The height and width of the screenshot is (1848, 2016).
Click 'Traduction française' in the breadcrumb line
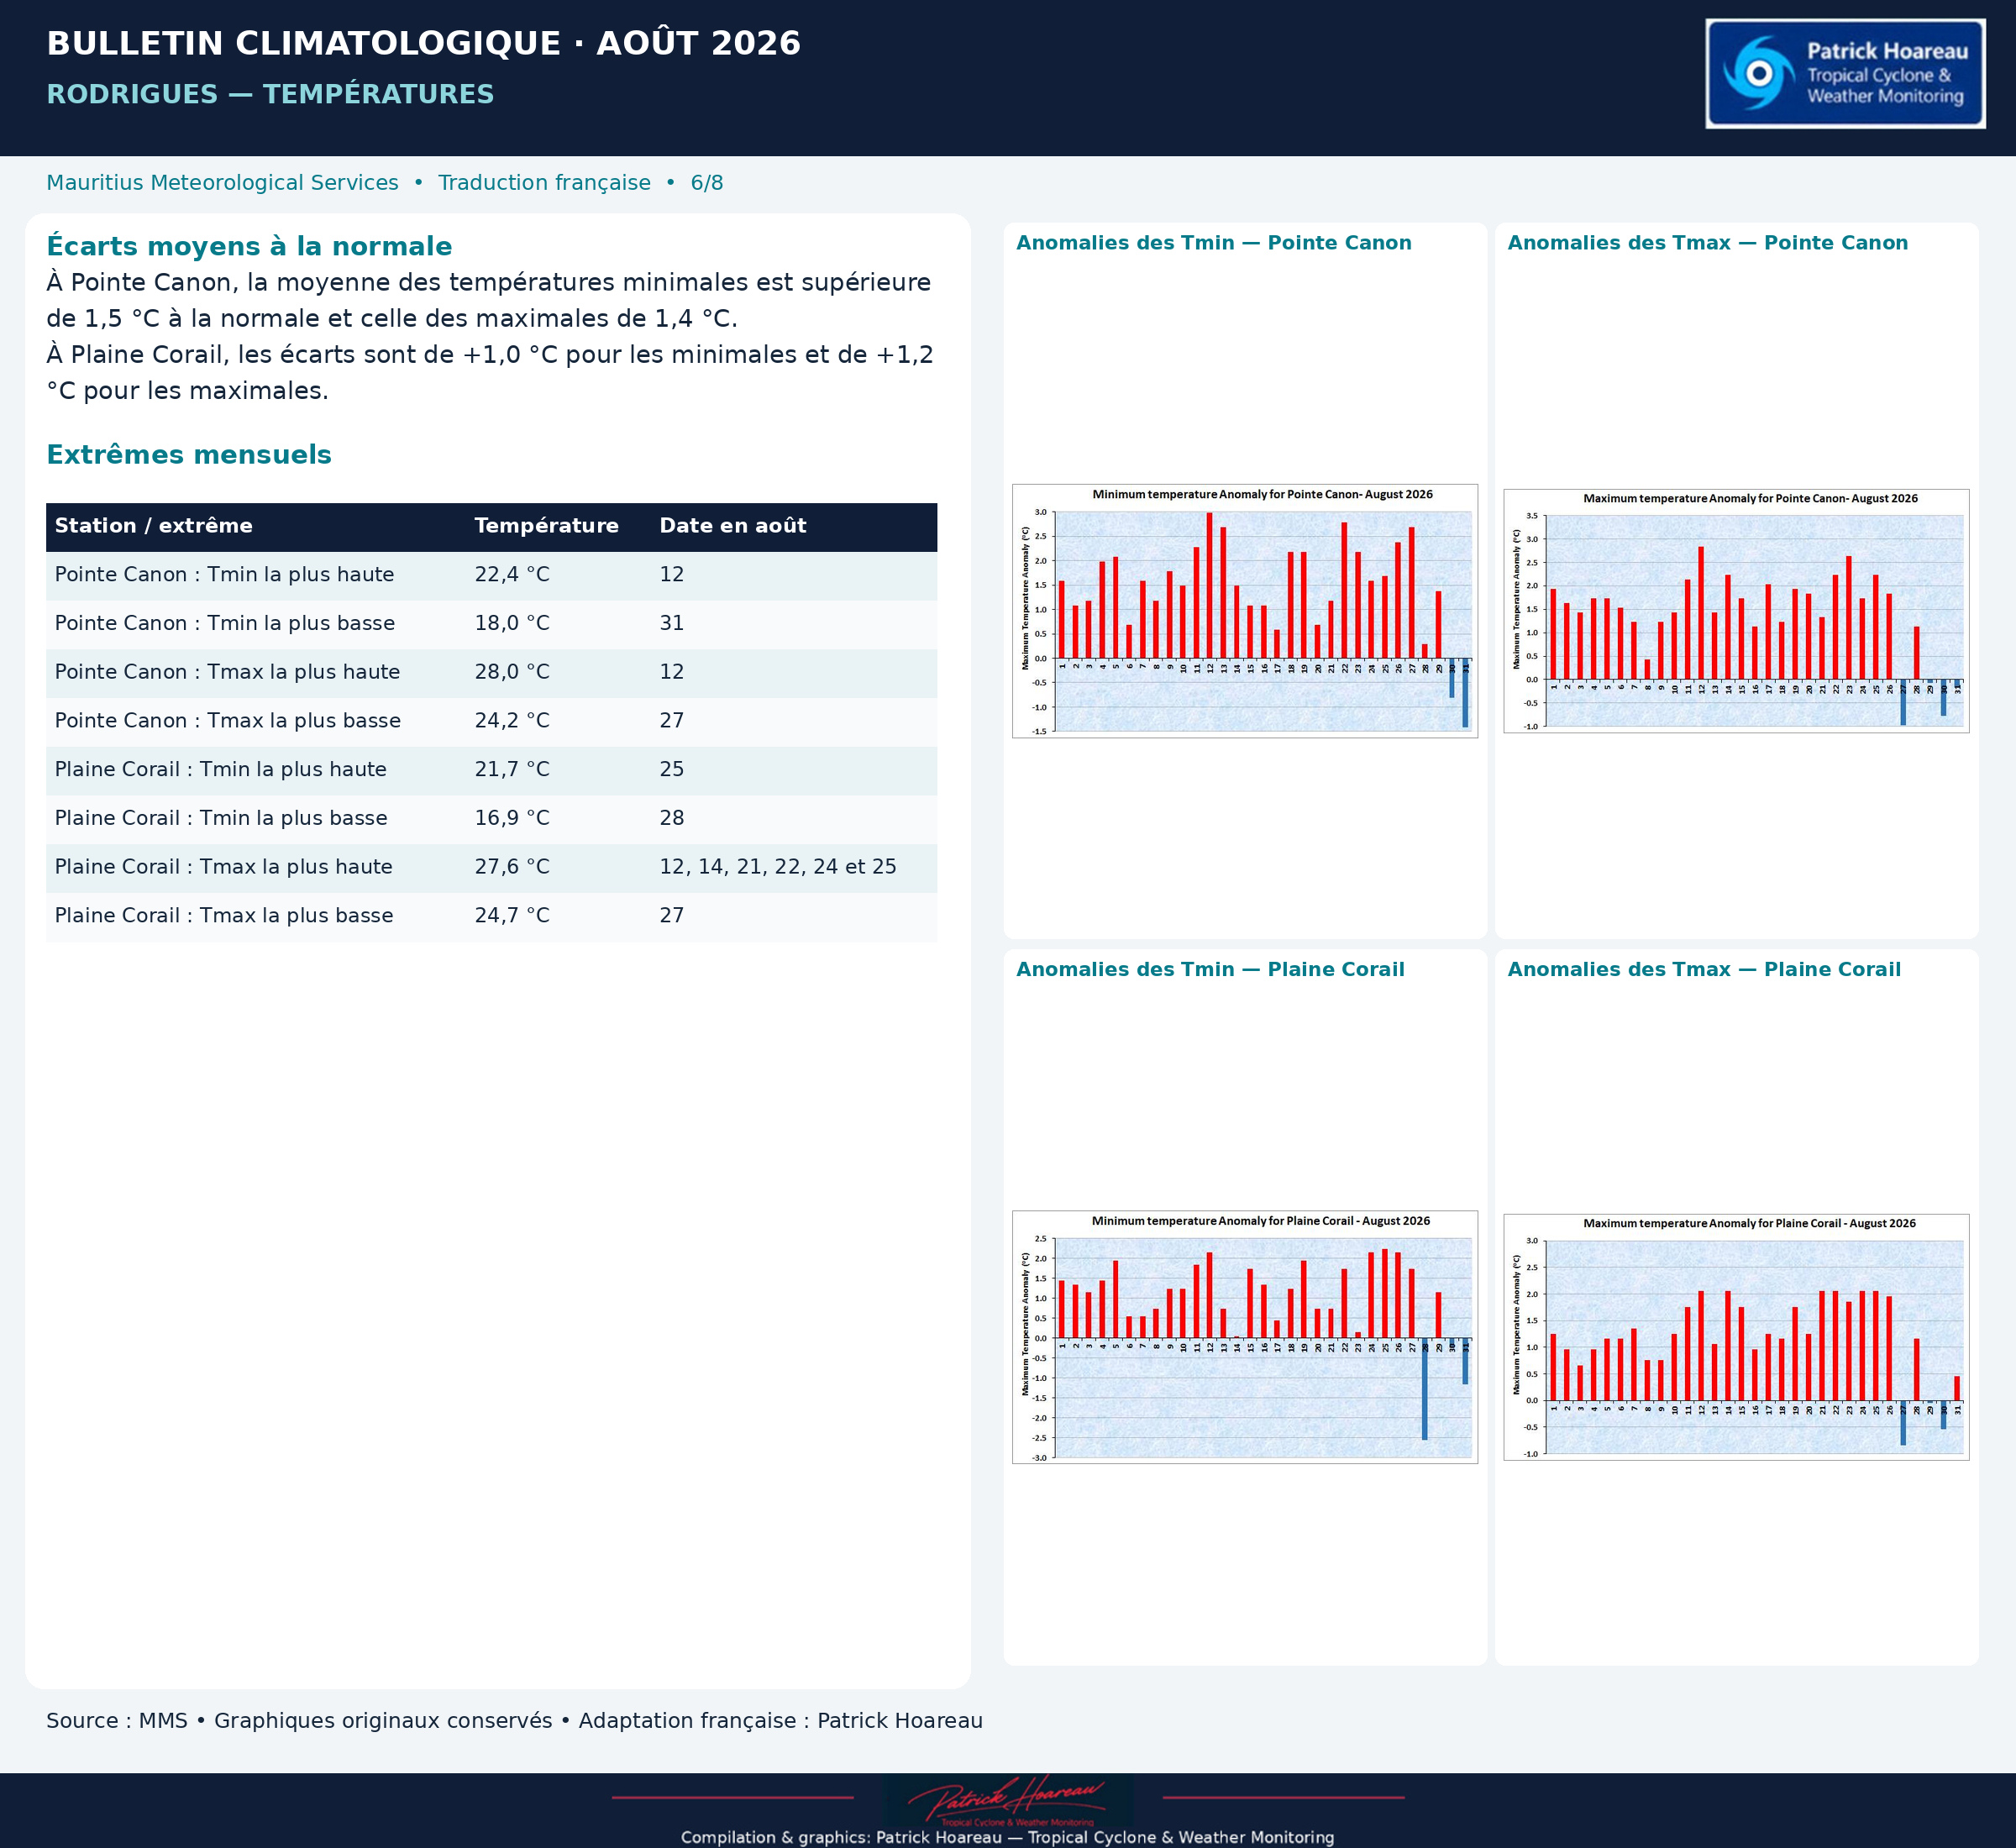pyautogui.click(x=544, y=182)
